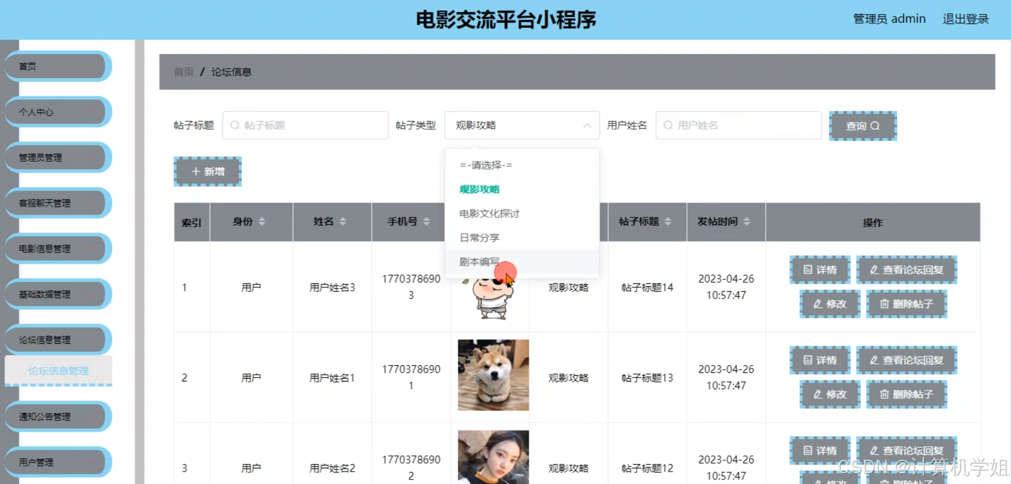Click the 用户姓名1 name cell
Screen dimensions: 1011x484
332,378
